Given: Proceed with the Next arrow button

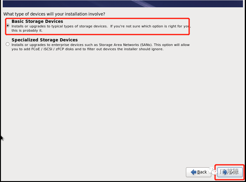Looking at the screenshot, I should coord(230,172).
